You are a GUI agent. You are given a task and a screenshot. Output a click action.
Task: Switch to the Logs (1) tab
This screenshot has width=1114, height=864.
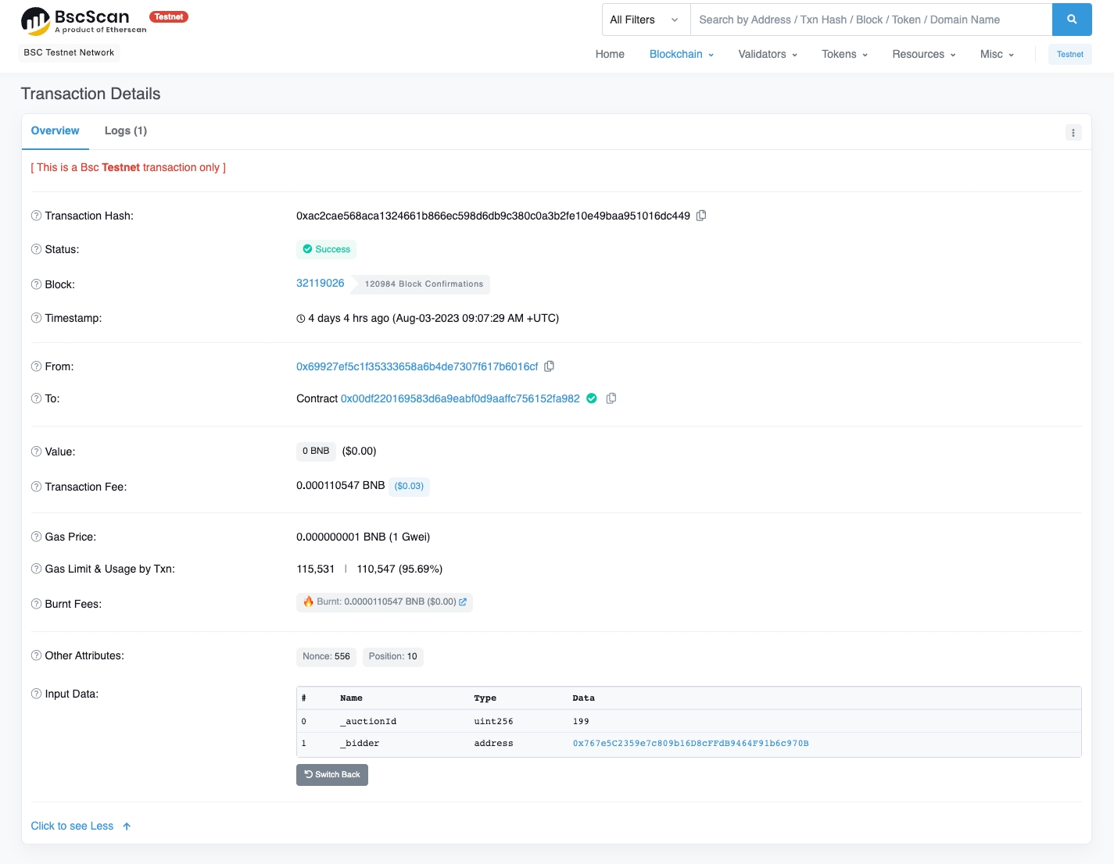(126, 130)
